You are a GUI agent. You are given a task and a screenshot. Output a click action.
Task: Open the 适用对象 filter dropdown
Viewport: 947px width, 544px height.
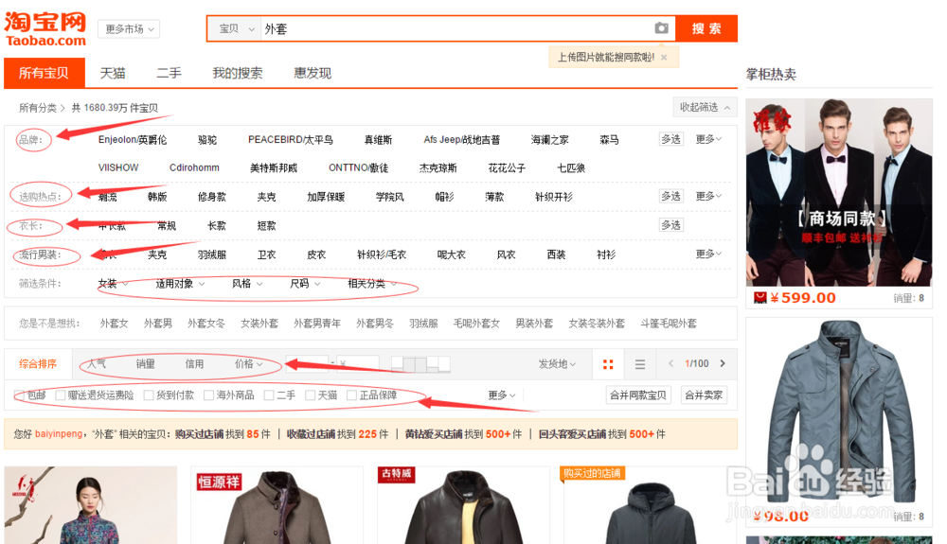click(180, 284)
